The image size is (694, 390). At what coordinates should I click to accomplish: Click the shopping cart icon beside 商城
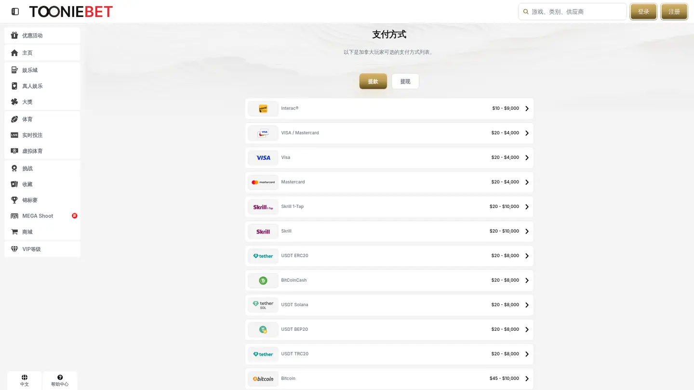tap(14, 232)
